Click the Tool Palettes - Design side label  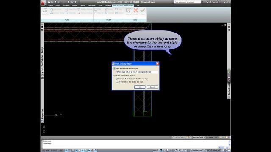coord(42,57)
